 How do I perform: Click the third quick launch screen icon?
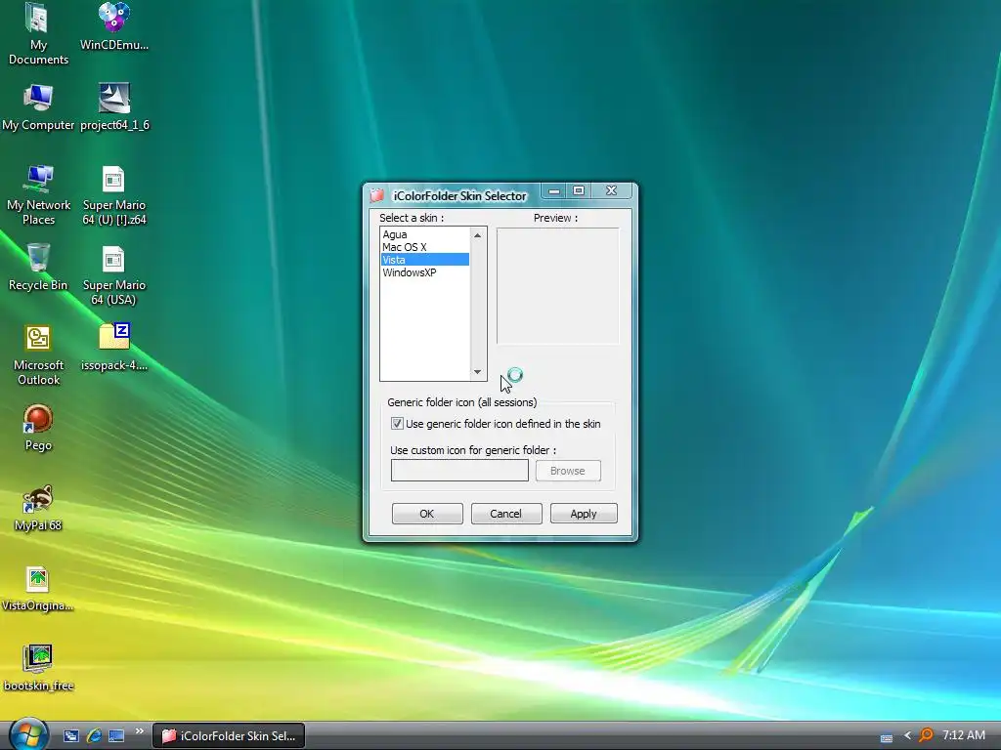pyautogui.click(x=116, y=736)
